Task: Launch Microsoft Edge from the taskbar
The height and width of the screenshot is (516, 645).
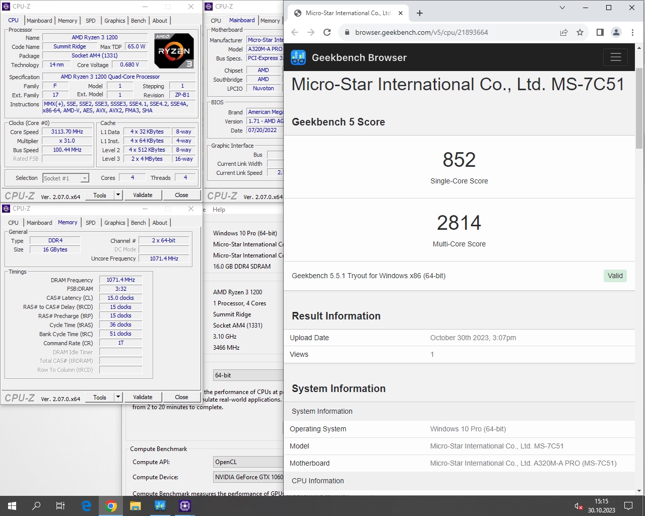Action: 87,506
